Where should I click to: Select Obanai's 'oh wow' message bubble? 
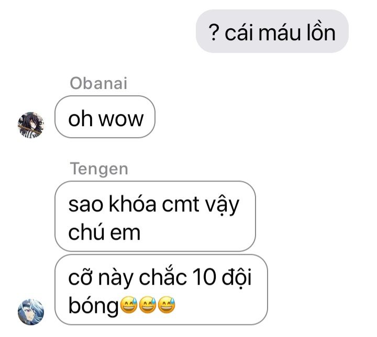point(105,117)
